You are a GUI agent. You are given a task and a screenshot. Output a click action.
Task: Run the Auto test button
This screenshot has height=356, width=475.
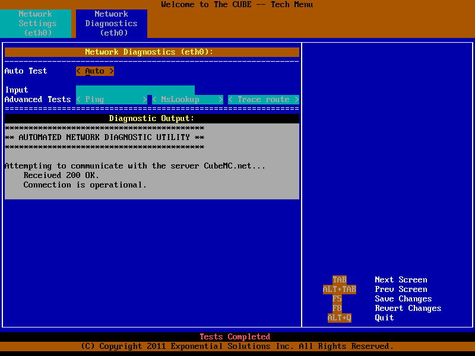(x=95, y=71)
